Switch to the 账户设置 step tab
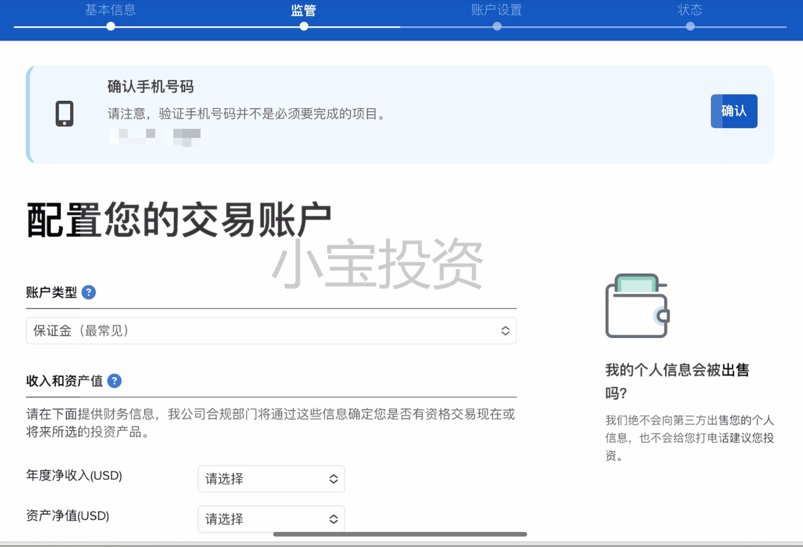This screenshot has height=547, width=803. point(496,10)
